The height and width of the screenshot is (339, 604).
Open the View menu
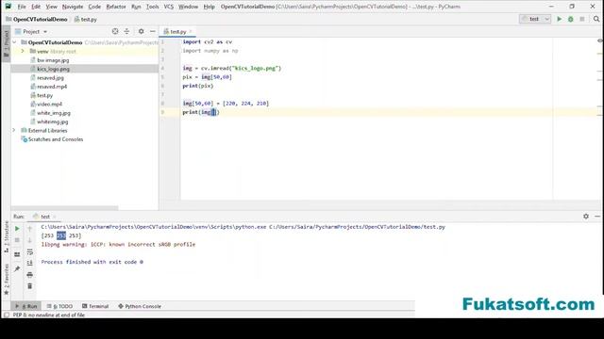point(51,7)
